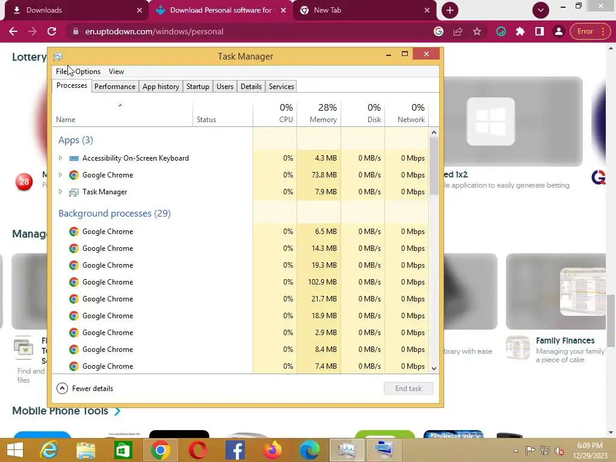Sort by the Network column header
The height and width of the screenshot is (462, 616).
click(x=407, y=114)
